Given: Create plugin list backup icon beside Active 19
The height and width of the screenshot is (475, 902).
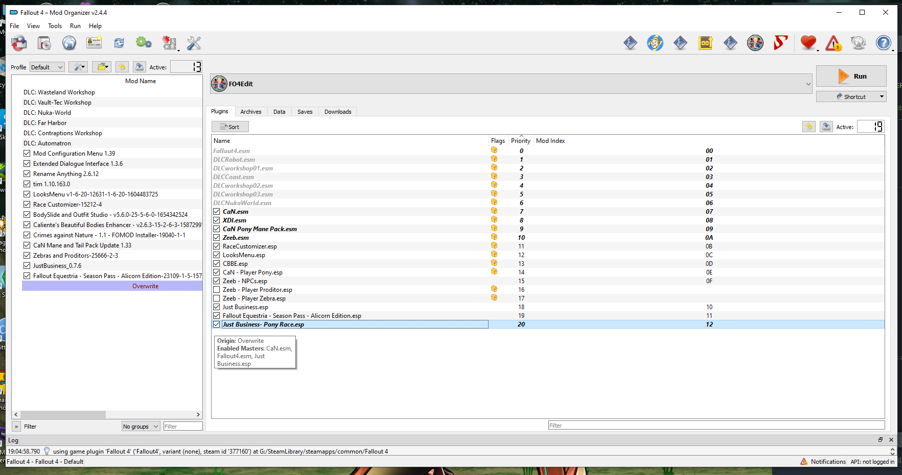Looking at the screenshot, I should pos(826,127).
